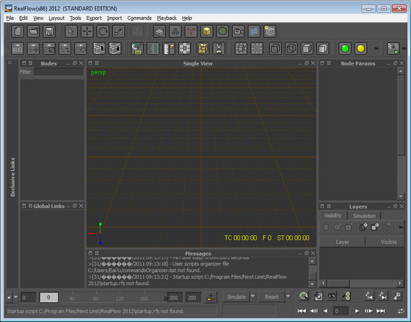Screen dimensions: 411x322
Task: Play backward with the left arrow
Action: 326,311
